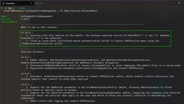Click the 'Previous Releases:' heading

[33, 52]
